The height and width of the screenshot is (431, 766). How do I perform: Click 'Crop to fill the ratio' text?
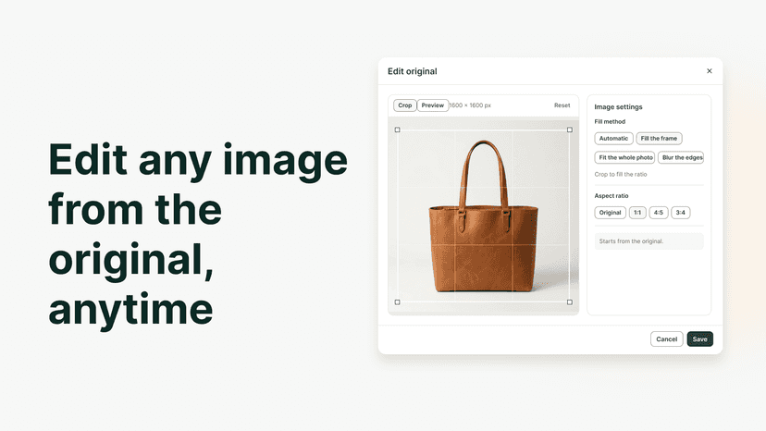[621, 175]
